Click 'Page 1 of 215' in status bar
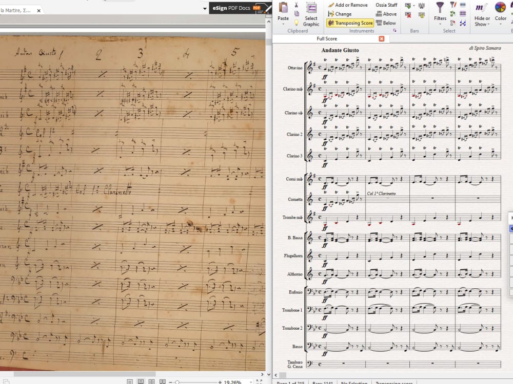This screenshot has height=384, width=513. click(x=290, y=382)
